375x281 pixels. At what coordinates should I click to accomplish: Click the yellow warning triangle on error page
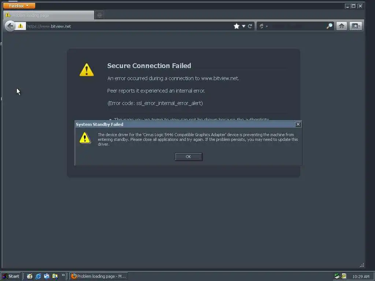pos(86,70)
